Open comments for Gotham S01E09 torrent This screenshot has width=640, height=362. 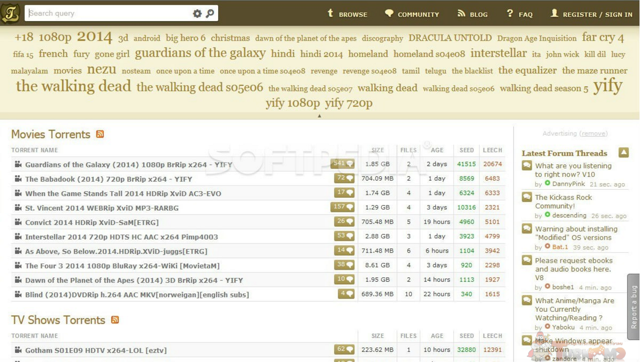coord(345,349)
